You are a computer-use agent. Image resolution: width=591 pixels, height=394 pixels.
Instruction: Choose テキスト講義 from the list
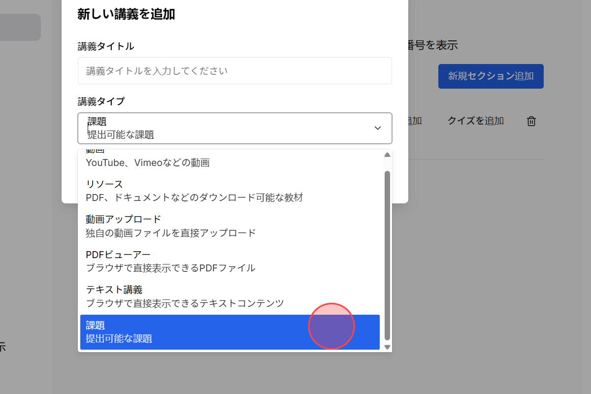(x=197, y=296)
